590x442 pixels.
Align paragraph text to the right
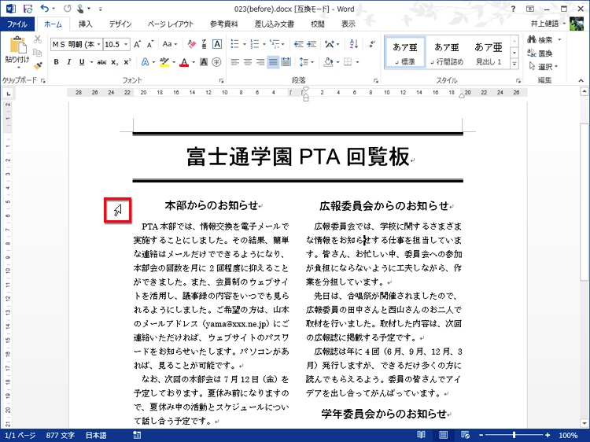[x=260, y=62]
